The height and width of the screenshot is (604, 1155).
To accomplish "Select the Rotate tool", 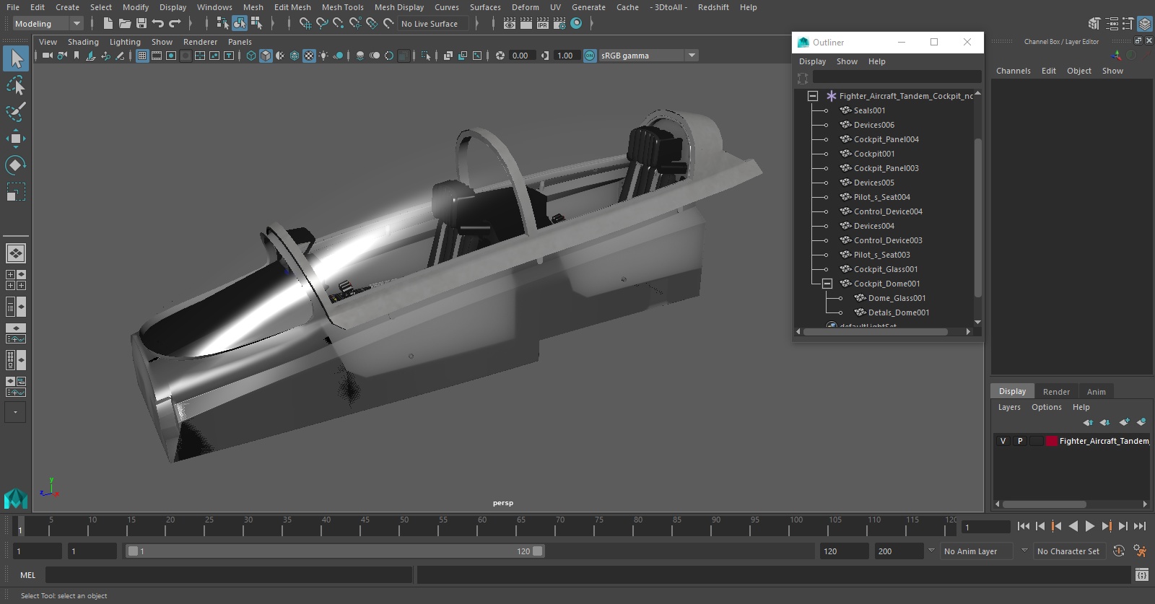I will click(15, 165).
